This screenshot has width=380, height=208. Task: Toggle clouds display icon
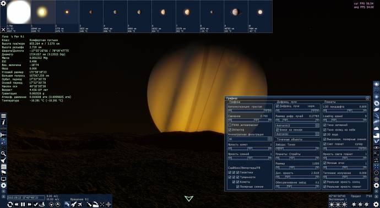tap(376, 128)
